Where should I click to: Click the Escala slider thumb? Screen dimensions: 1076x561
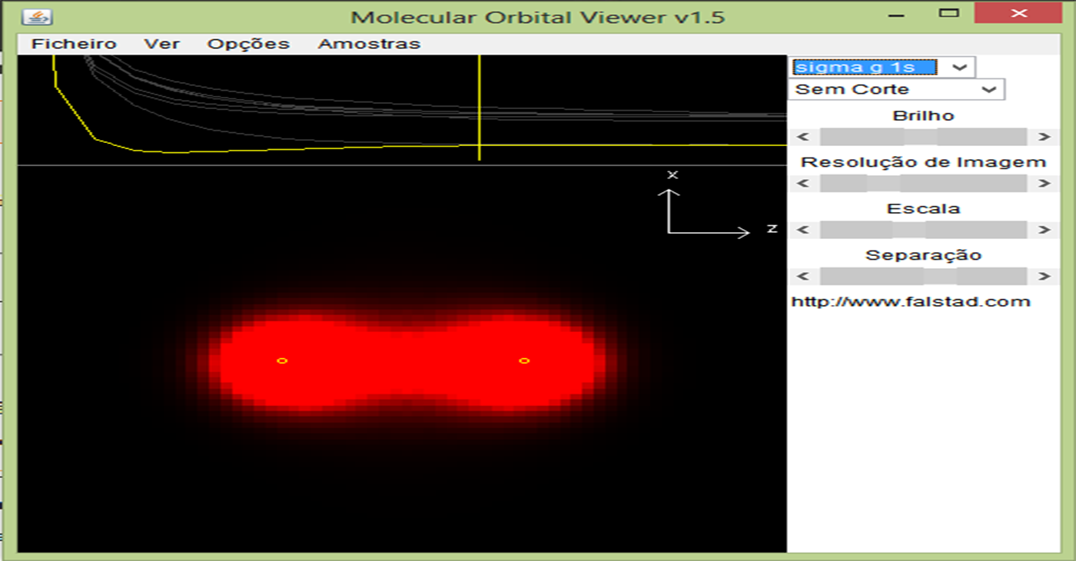(909, 229)
